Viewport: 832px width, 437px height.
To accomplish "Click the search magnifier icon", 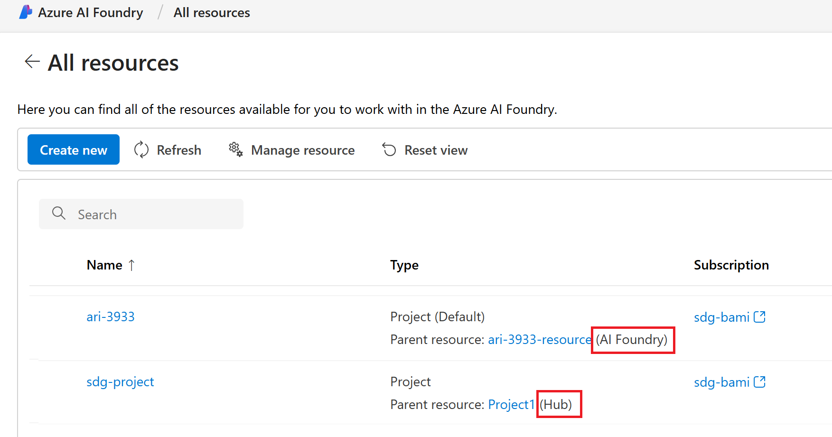I will click(x=59, y=214).
